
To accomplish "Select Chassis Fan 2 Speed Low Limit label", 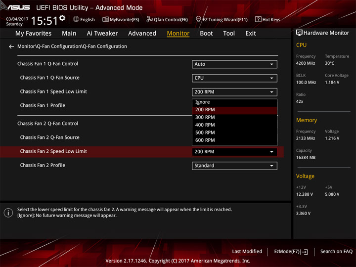I will pyautogui.click(x=53, y=151).
